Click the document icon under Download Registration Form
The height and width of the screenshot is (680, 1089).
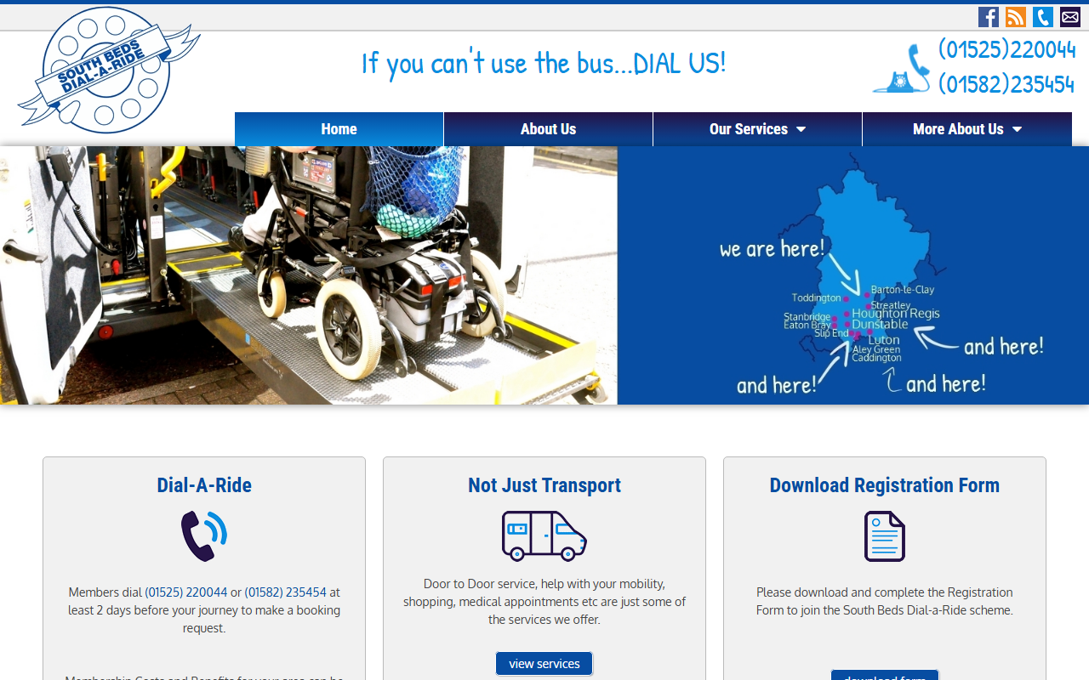click(x=885, y=535)
